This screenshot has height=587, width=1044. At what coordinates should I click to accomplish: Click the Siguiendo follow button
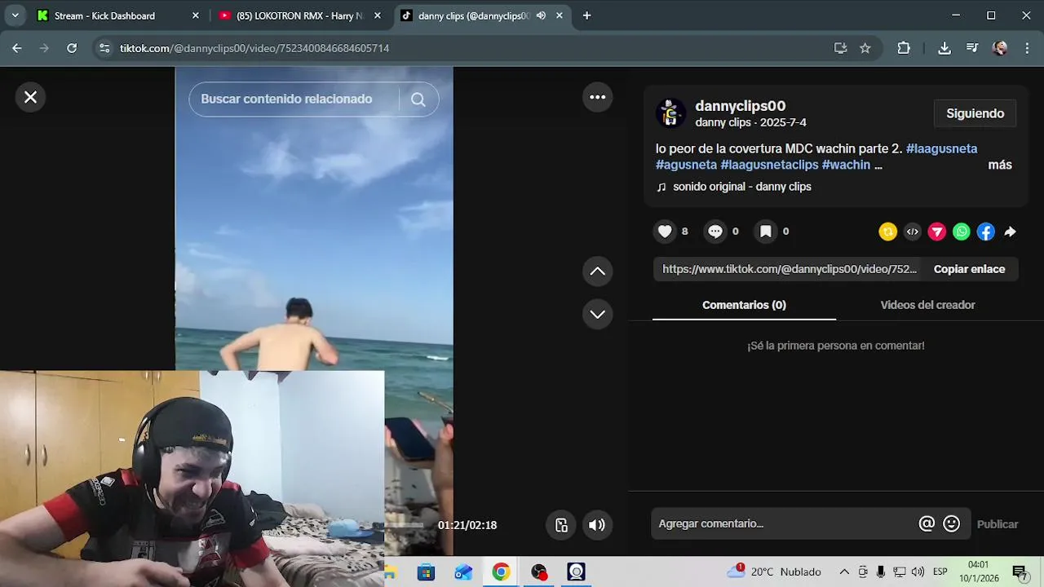point(975,114)
